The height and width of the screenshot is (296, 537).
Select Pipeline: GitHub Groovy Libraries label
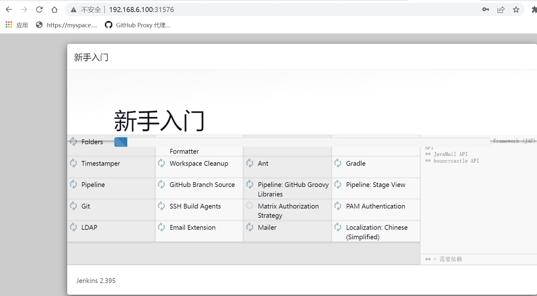point(293,190)
